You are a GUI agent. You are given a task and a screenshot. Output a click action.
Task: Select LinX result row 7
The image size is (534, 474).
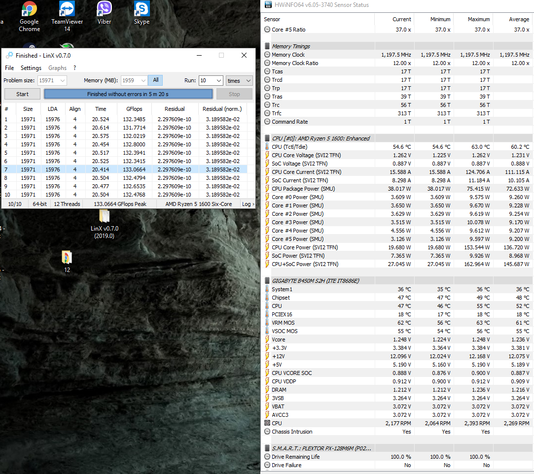[x=125, y=169]
